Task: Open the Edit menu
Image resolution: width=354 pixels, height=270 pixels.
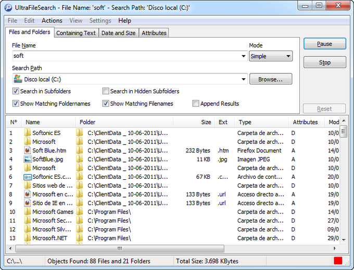Action: [x=29, y=20]
